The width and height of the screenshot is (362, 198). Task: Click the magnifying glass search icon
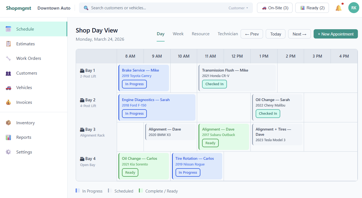click(x=86, y=8)
